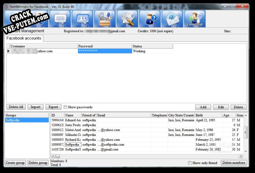Close the Net4Winners window
Viewport: 255px width, 173px height.
click(x=242, y=6)
